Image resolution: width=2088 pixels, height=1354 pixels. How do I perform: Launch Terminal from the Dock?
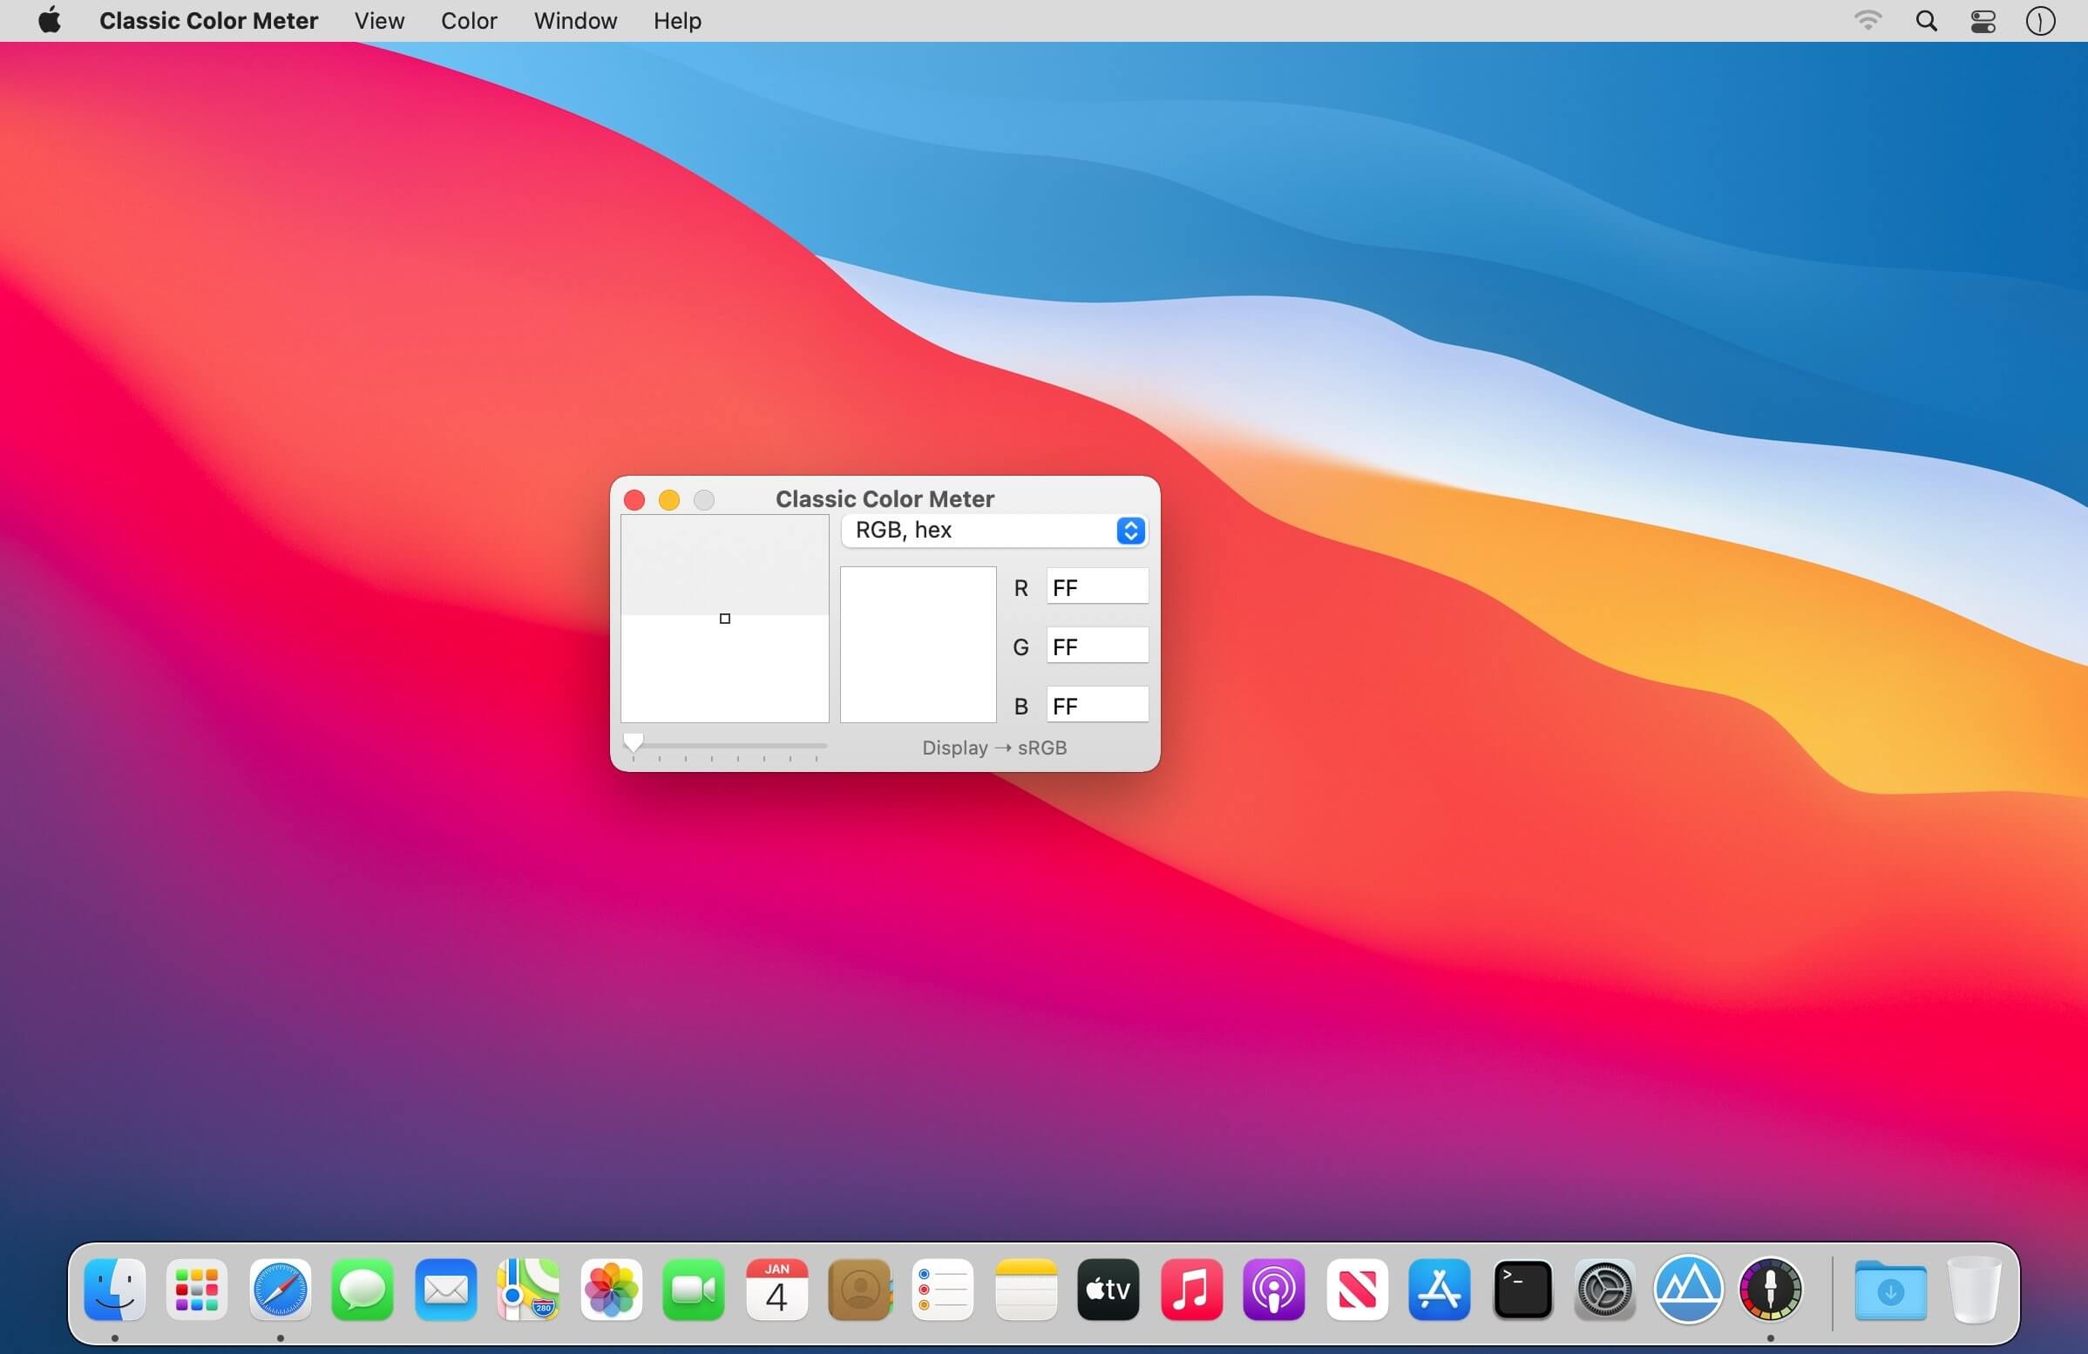(x=1522, y=1290)
